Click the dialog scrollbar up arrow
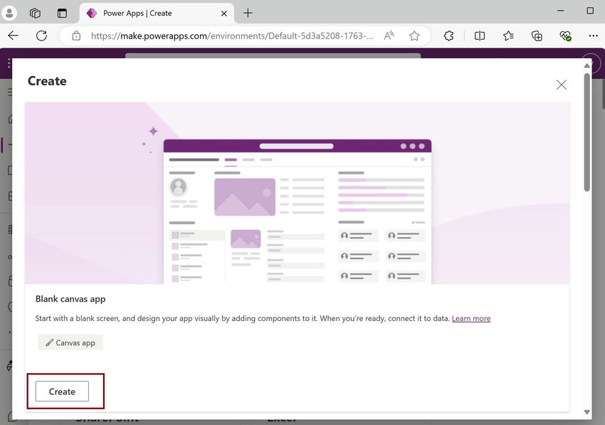This screenshot has width=605, height=425. coord(587,65)
